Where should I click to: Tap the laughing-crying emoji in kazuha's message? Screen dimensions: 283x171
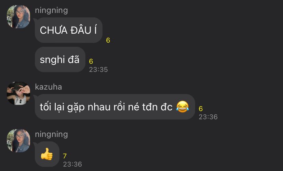(x=183, y=107)
